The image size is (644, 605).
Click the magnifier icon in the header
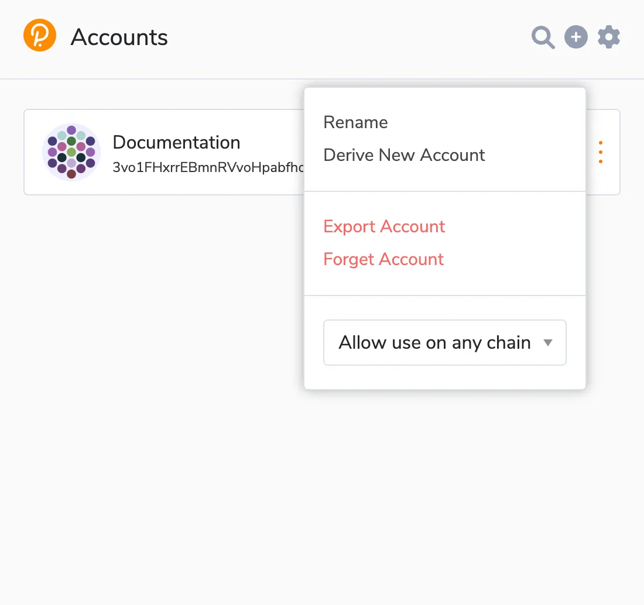(x=543, y=36)
